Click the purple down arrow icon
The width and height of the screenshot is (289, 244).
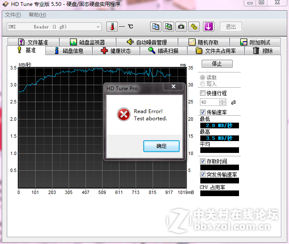[208, 27]
